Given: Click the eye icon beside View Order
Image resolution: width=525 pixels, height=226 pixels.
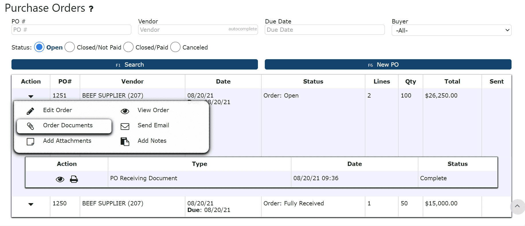Looking at the screenshot, I should pyautogui.click(x=125, y=111).
